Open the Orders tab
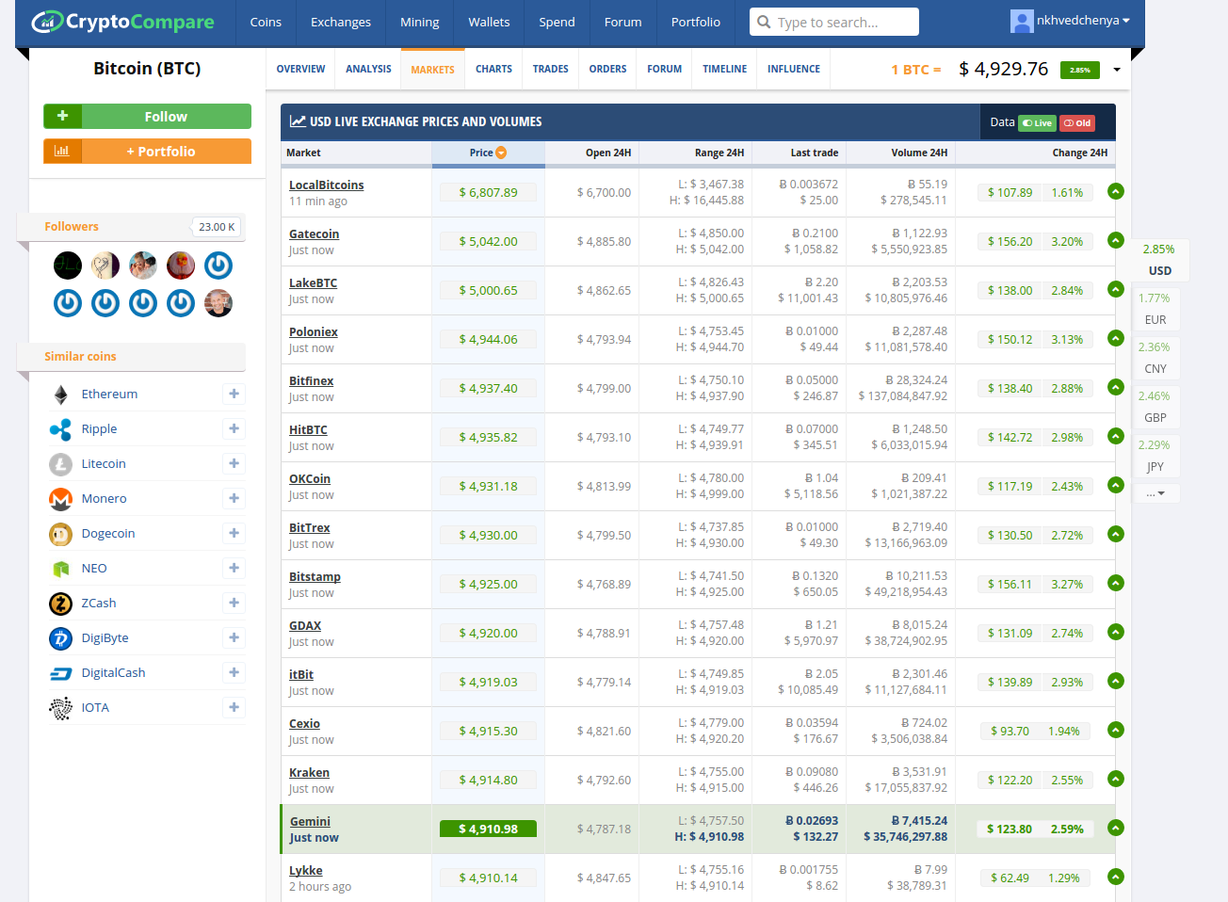Image resolution: width=1228 pixels, height=902 pixels. (607, 70)
